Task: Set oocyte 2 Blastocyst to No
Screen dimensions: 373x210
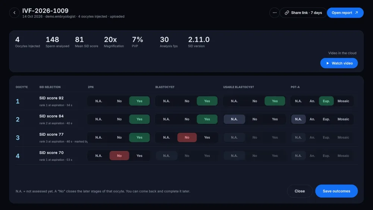Action: 187,119
